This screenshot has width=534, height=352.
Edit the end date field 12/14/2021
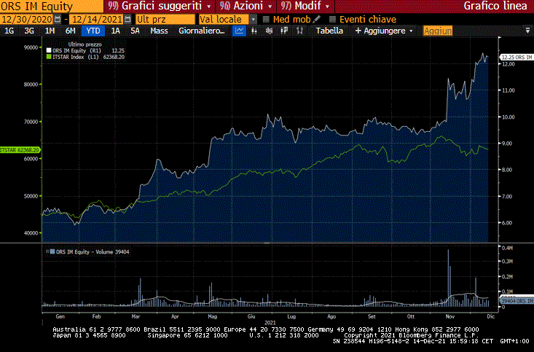coord(97,19)
